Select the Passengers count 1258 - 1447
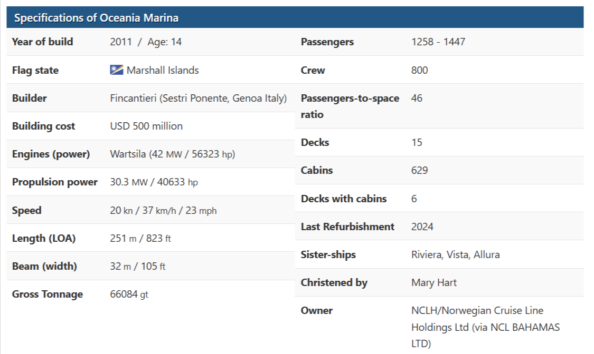 [438, 42]
